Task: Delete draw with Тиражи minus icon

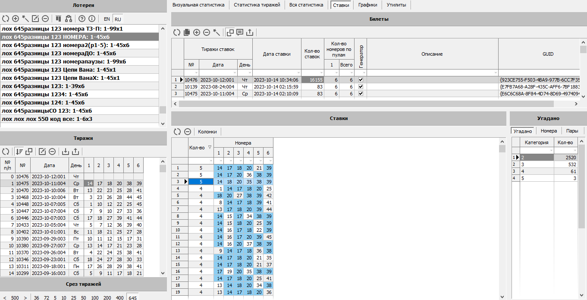Action: 52,152
